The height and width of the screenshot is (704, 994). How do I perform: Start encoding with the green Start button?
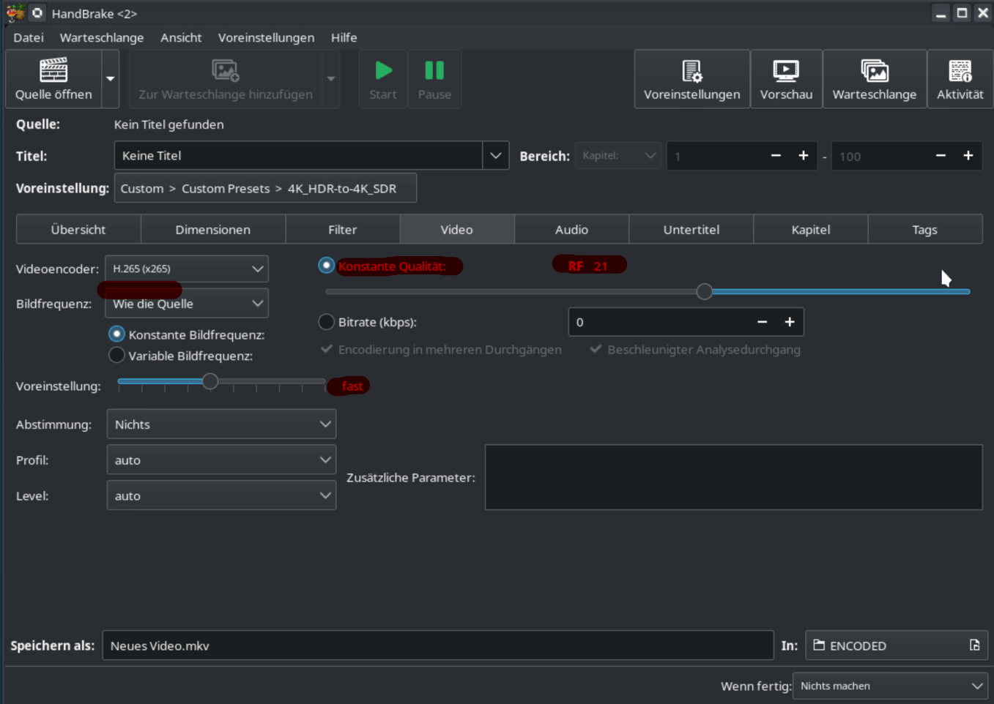(383, 79)
